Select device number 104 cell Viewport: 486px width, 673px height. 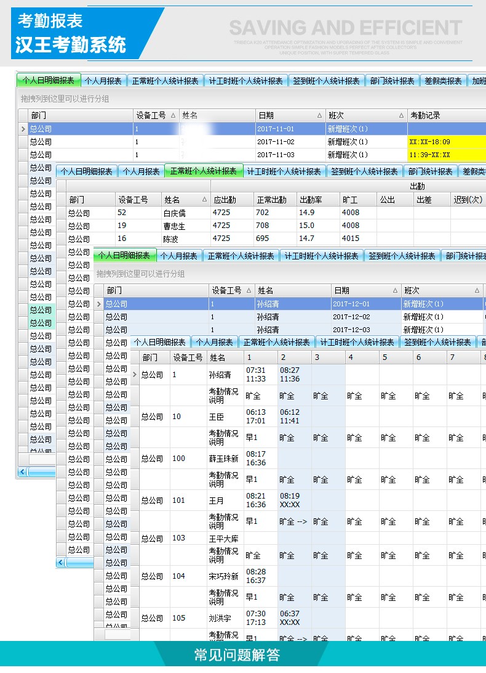coord(188,576)
